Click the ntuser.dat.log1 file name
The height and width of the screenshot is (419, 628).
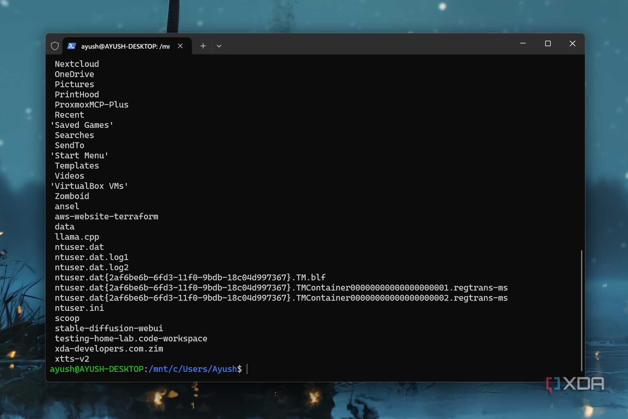(92, 257)
